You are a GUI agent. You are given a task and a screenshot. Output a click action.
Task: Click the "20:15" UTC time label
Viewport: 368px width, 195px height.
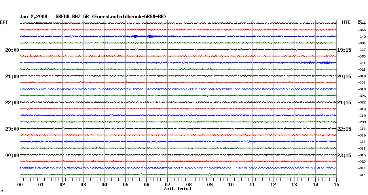click(x=344, y=77)
